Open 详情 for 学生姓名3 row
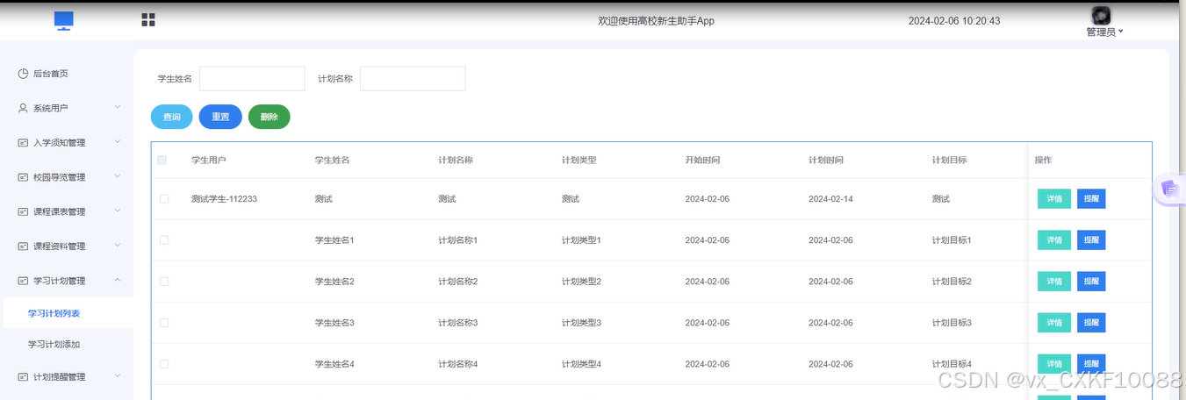This screenshot has width=1186, height=400. [1054, 323]
